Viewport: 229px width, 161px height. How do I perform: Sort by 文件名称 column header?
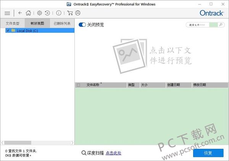tap(101, 85)
